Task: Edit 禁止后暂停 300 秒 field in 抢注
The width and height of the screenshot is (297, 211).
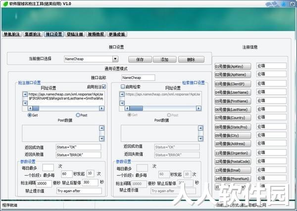Action: tap(91, 182)
